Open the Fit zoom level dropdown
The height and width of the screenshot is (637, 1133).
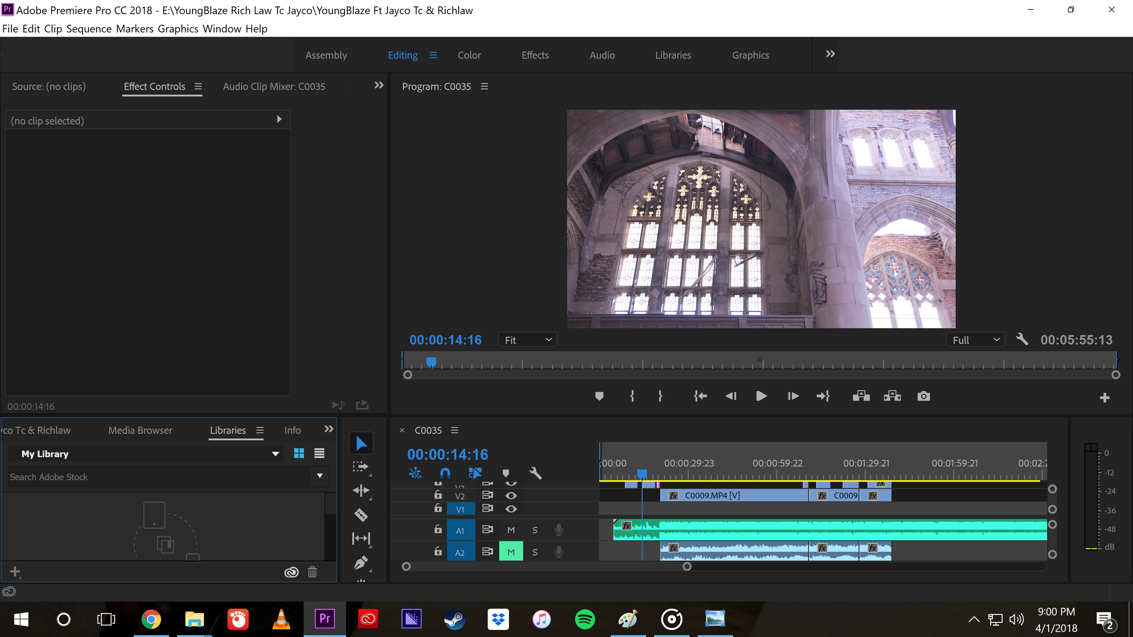point(527,340)
